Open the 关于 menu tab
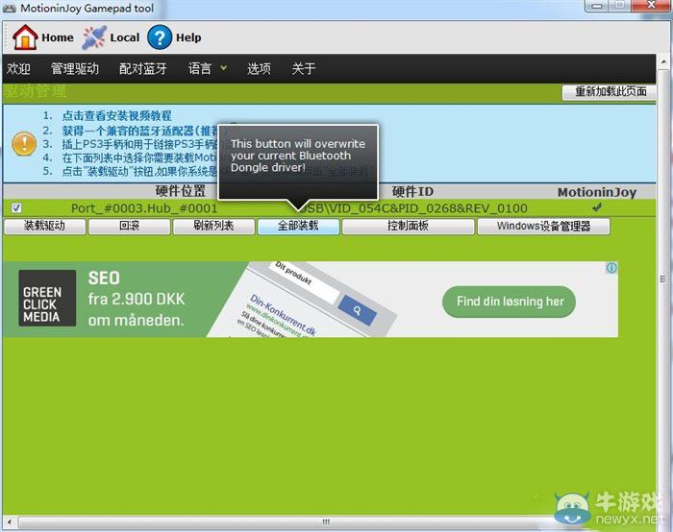This screenshot has height=532, width=673. [304, 68]
